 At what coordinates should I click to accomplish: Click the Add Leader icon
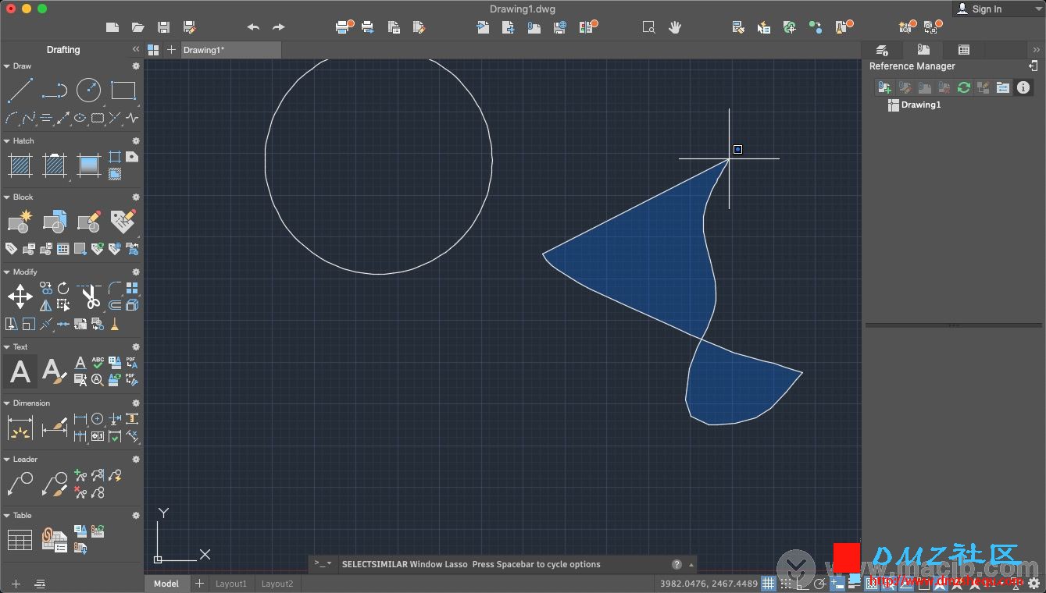(80, 475)
